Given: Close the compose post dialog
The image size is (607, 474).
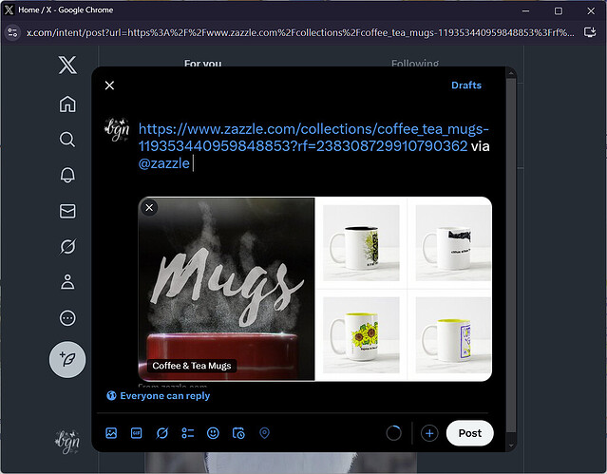Looking at the screenshot, I should pyautogui.click(x=109, y=85).
